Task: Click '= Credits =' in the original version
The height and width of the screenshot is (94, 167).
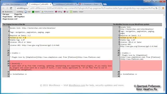Action: pyautogui.click(x=15, y=53)
